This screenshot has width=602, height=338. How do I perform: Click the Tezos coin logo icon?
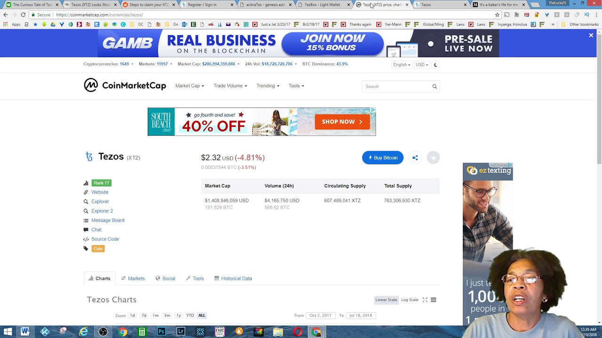coord(89,157)
